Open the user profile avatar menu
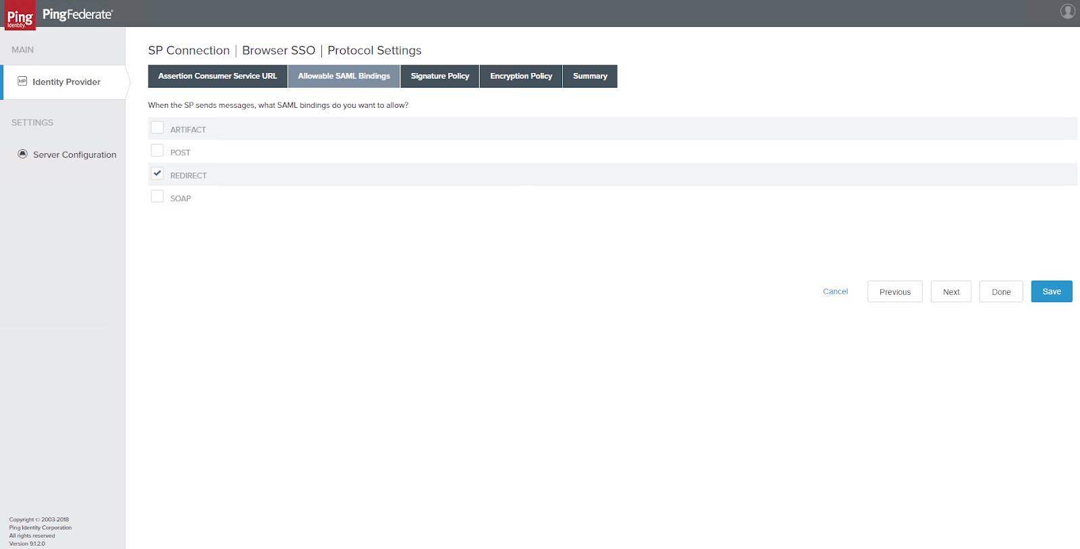Image resolution: width=1080 pixels, height=549 pixels. click(x=1067, y=11)
